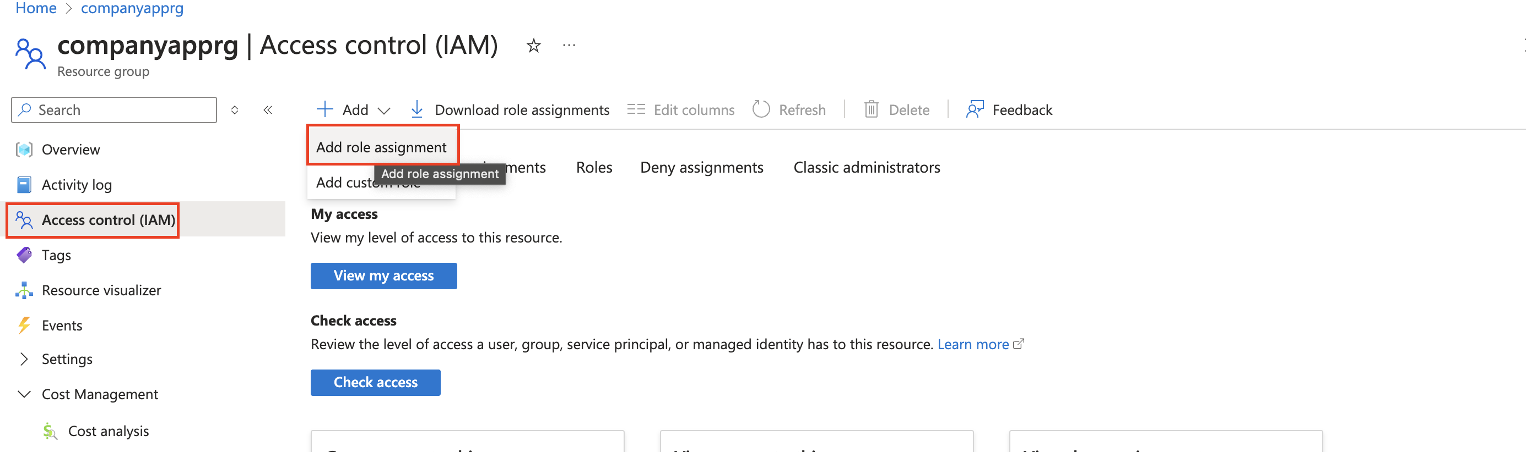Focus the sidebar Search field
1526x452 pixels.
pos(113,110)
